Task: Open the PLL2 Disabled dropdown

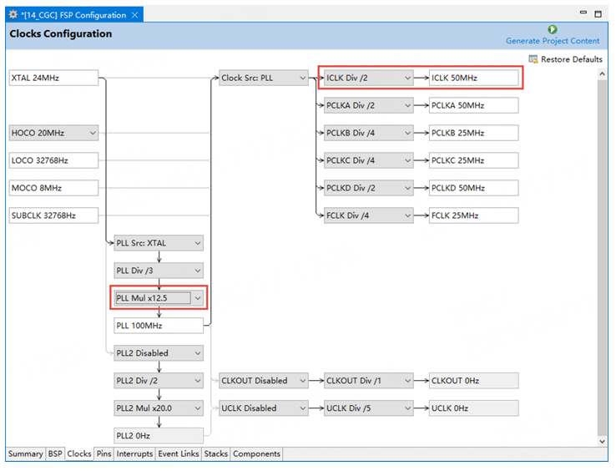Action: (x=159, y=353)
